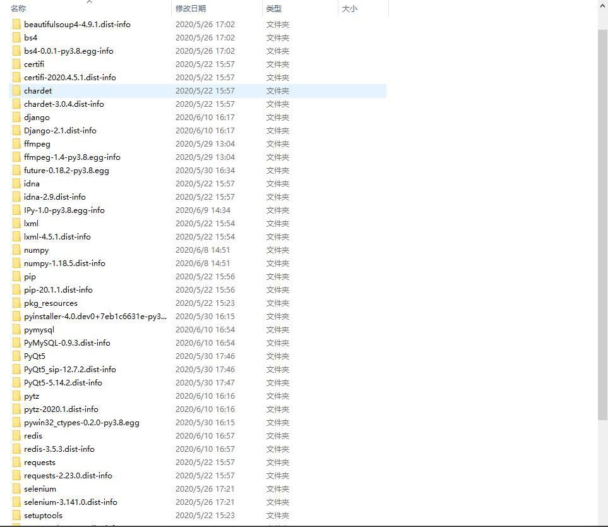
Task: Click date 2020/6/8 14:51 of numpy row
Action: point(203,250)
